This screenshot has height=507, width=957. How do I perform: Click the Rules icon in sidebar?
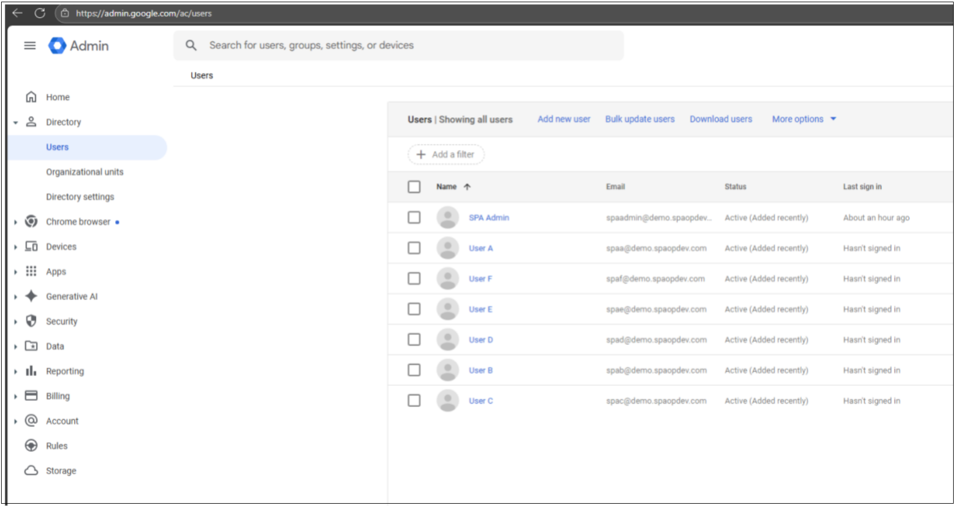point(32,446)
